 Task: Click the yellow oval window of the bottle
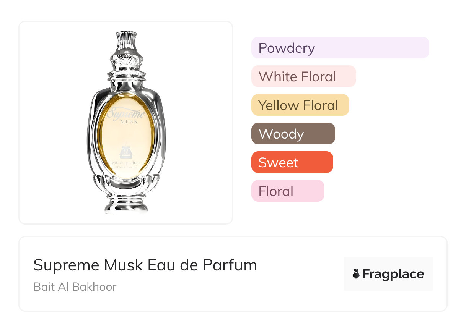[x=126, y=137]
